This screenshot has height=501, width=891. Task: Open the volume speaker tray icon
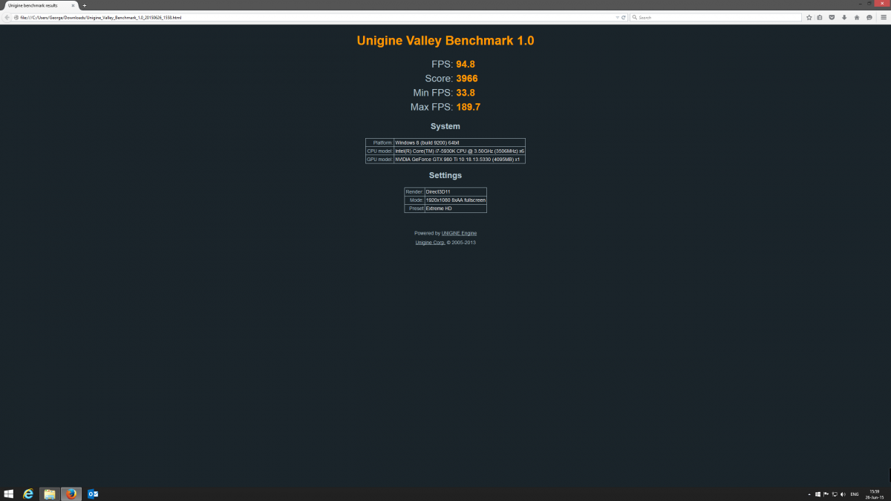point(843,494)
